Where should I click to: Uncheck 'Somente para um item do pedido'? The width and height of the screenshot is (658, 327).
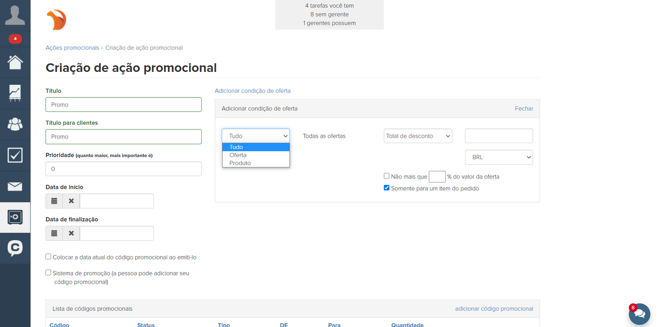pyautogui.click(x=387, y=188)
